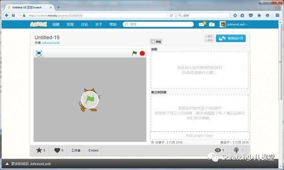Open the author link JohnsonLee6

click(51, 43)
